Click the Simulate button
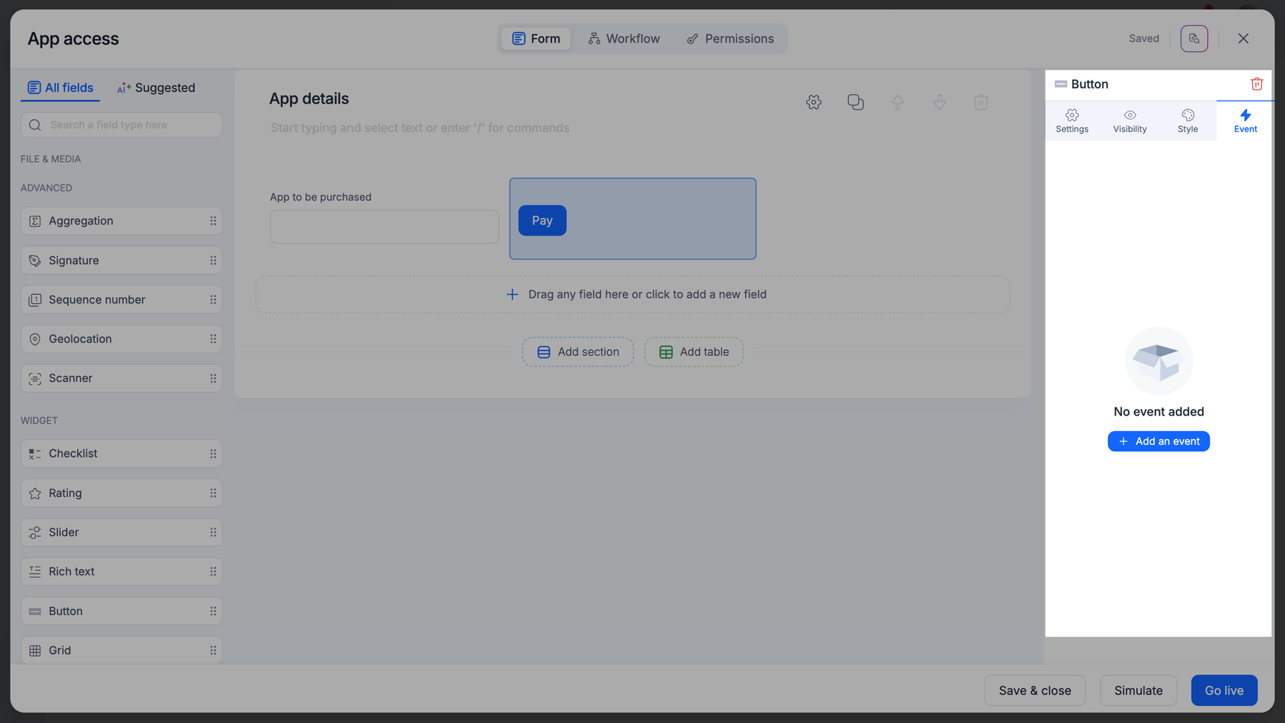The width and height of the screenshot is (1285, 723). pyautogui.click(x=1138, y=691)
